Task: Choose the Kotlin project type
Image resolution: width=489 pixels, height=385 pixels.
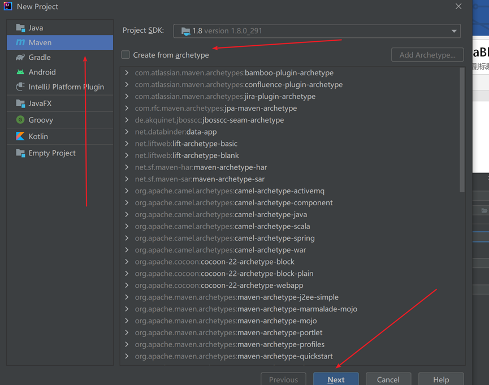Action: (60, 136)
